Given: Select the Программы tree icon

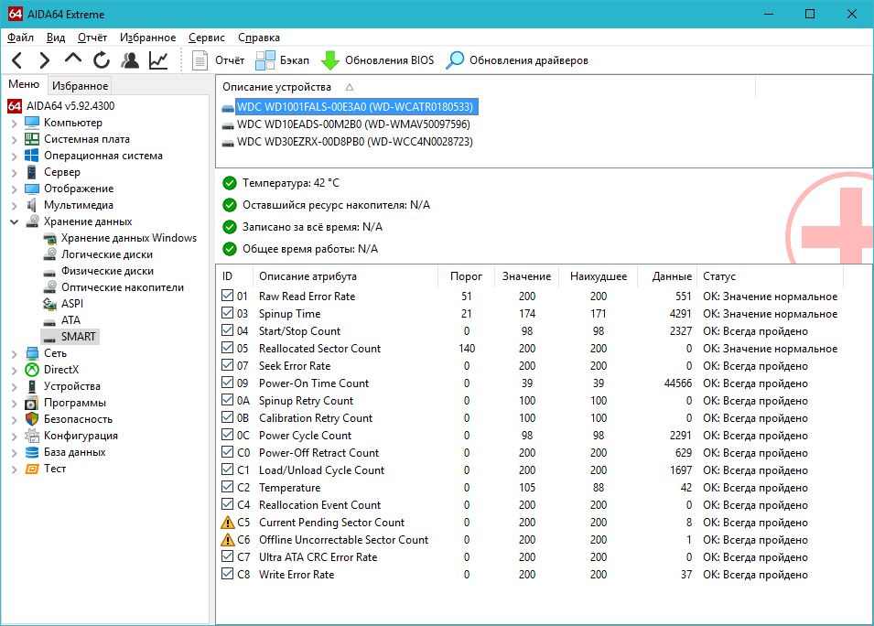Looking at the screenshot, I should tap(32, 403).
